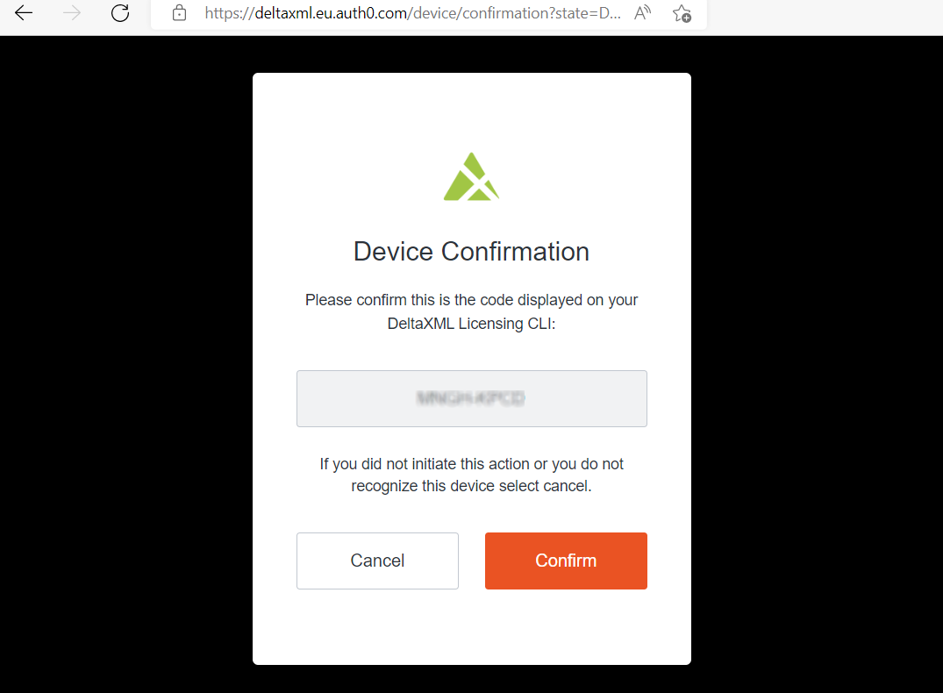Add this page to favorites via the star icon

click(682, 13)
